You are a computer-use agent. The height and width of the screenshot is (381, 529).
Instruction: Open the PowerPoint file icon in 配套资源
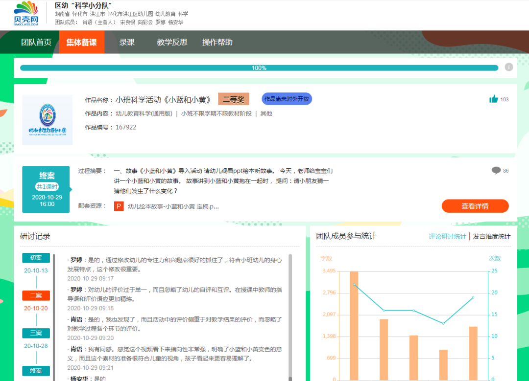(x=119, y=206)
